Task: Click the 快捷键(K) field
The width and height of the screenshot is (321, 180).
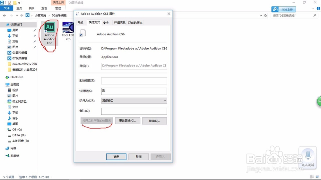Action: pos(134,91)
